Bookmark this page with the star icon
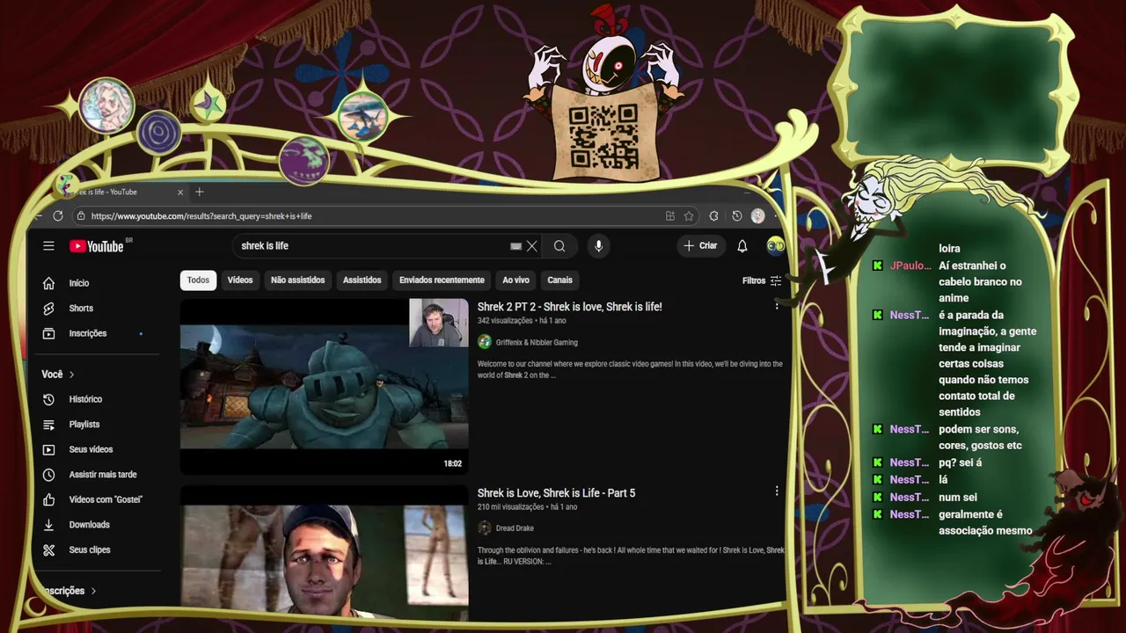The height and width of the screenshot is (633, 1126). click(x=689, y=215)
